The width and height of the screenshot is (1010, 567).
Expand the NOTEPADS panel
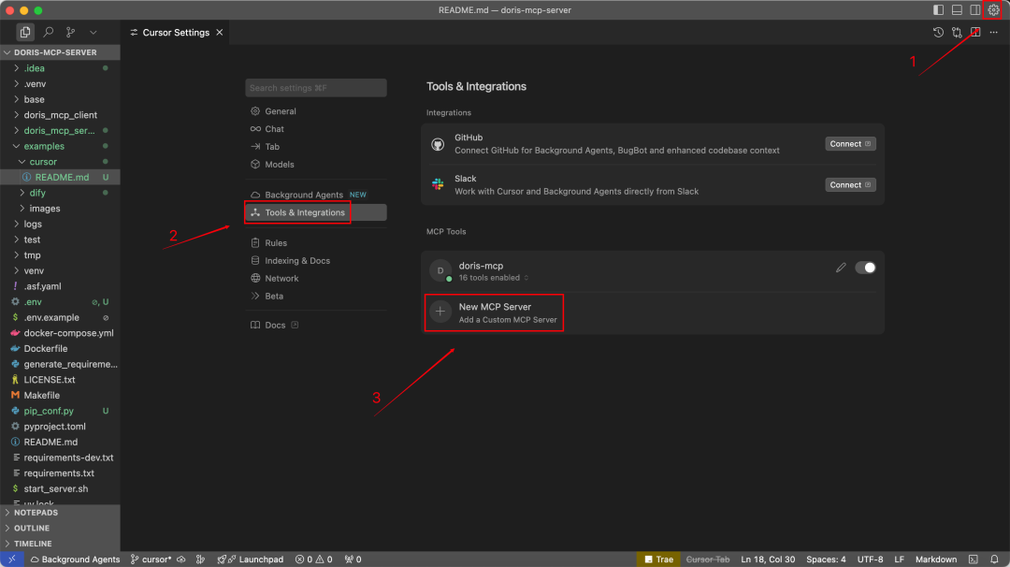coord(60,512)
